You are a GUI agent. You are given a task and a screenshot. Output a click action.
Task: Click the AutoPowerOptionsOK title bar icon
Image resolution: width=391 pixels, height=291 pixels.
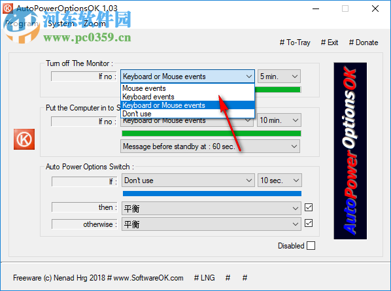(x=8, y=9)
